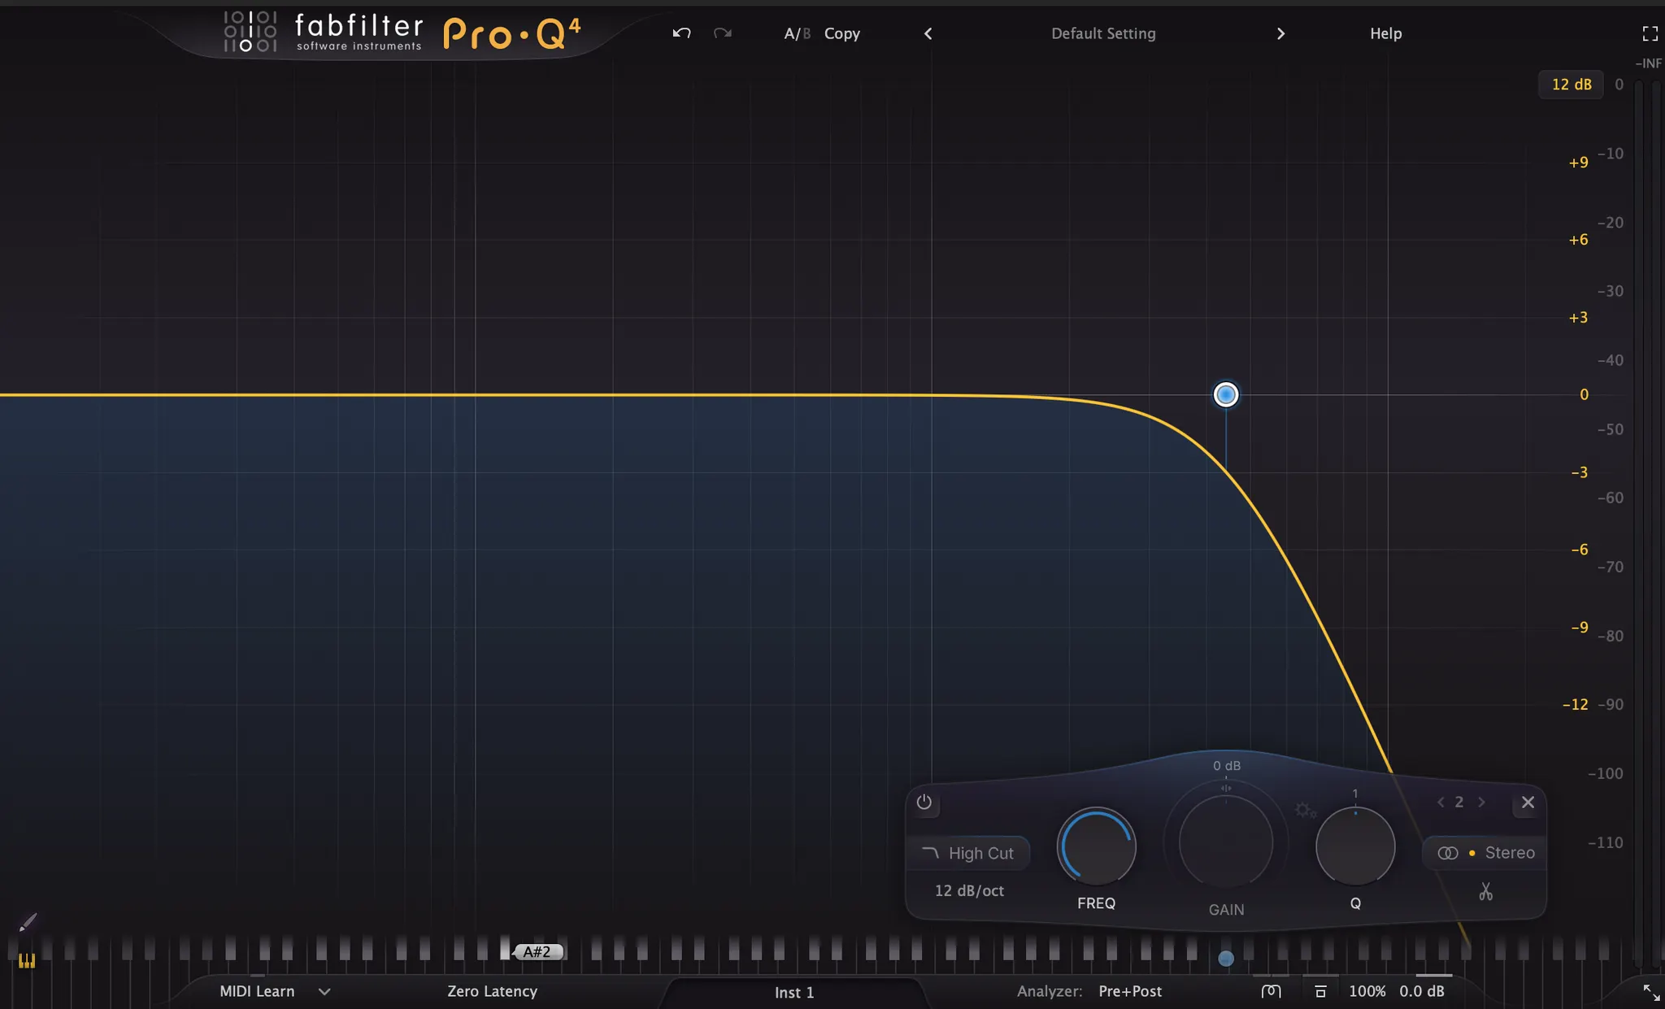Image resolution: width=1665 pixels, height=1009 pixels.
Task: Switch A/B state
Action: 797,33
